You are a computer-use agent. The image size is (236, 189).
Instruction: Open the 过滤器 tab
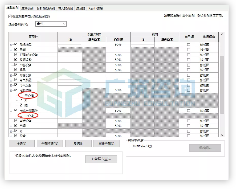(x=81, y=8)
